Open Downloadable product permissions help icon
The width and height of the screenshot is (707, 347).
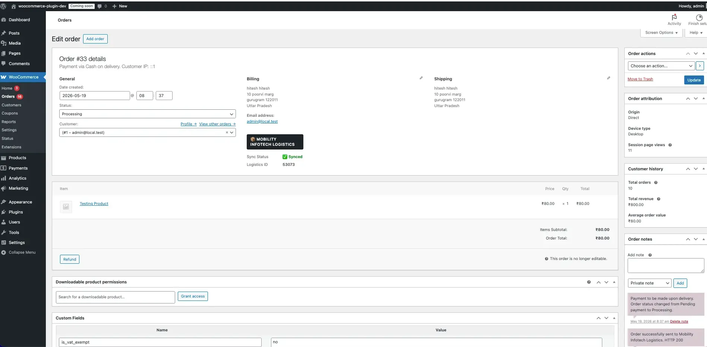click(589, 282)
